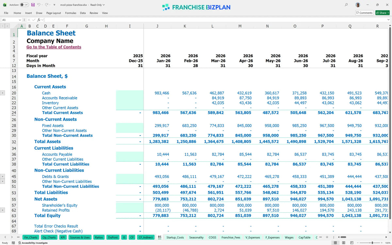The width and height of the screenshot is (392, 245).
Task: Click the Save disk icon
Action: 33,5
